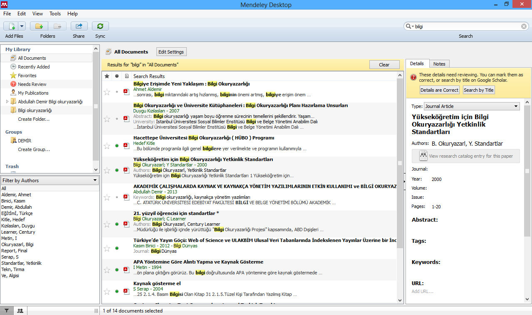Click the greyed-out remove folder icon

click(x=57, y=26)
